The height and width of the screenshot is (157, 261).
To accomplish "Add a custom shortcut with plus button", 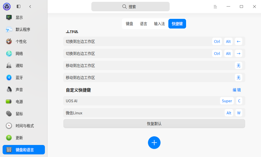I will click(154, 143).
